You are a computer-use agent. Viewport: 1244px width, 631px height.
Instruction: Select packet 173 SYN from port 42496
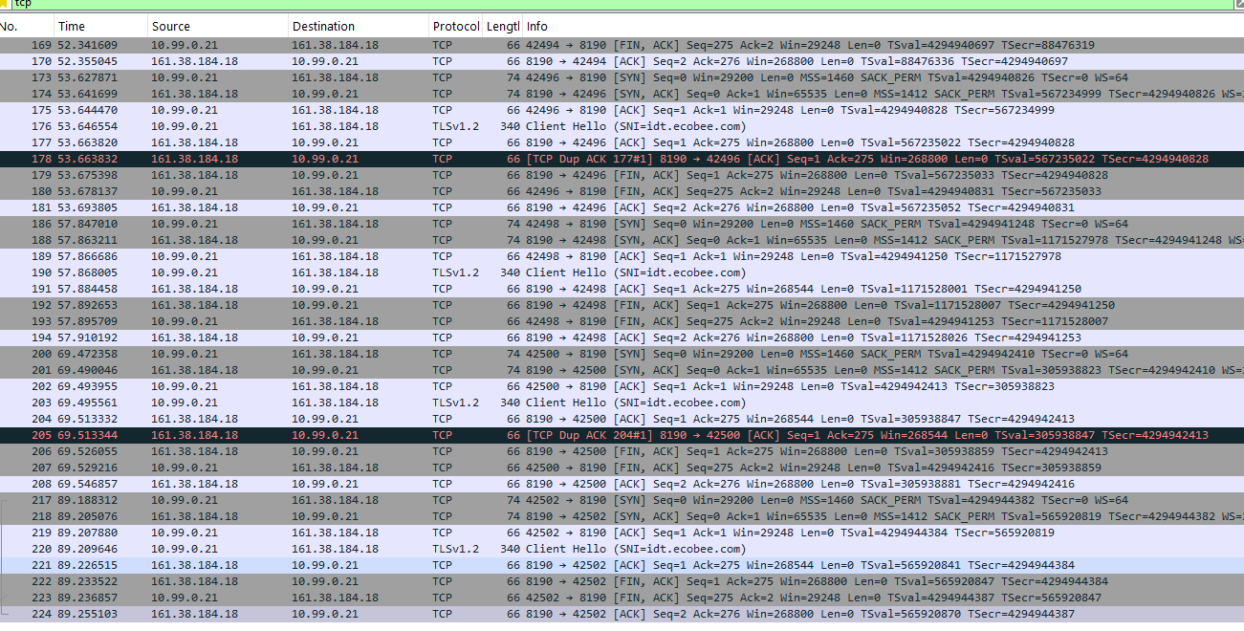tap(622, 77)
